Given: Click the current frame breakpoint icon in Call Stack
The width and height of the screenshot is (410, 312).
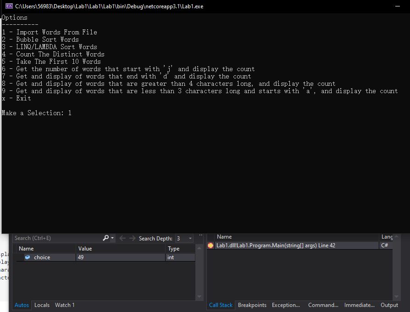Looking at the screenshot, I should pyautogui.click(x=211, y=245).
